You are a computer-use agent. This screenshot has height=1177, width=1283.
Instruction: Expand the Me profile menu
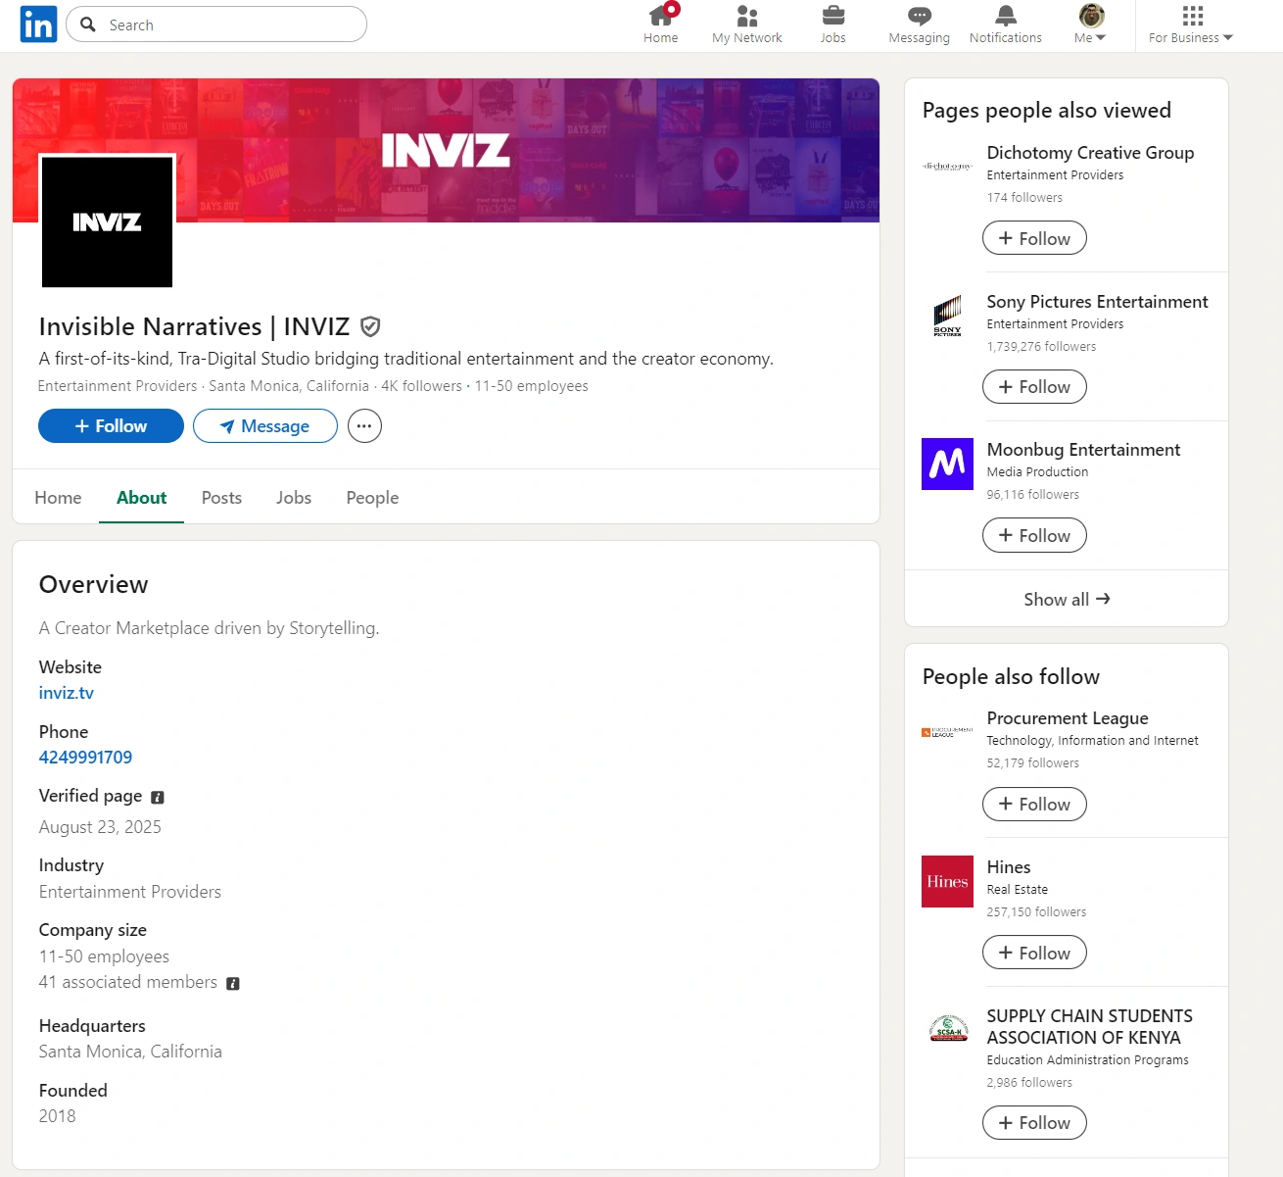pos(1090,25)
